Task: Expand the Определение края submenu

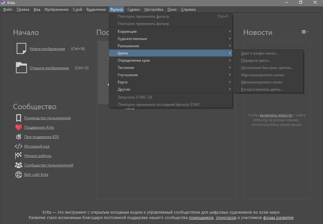Action: pos(171,60)
